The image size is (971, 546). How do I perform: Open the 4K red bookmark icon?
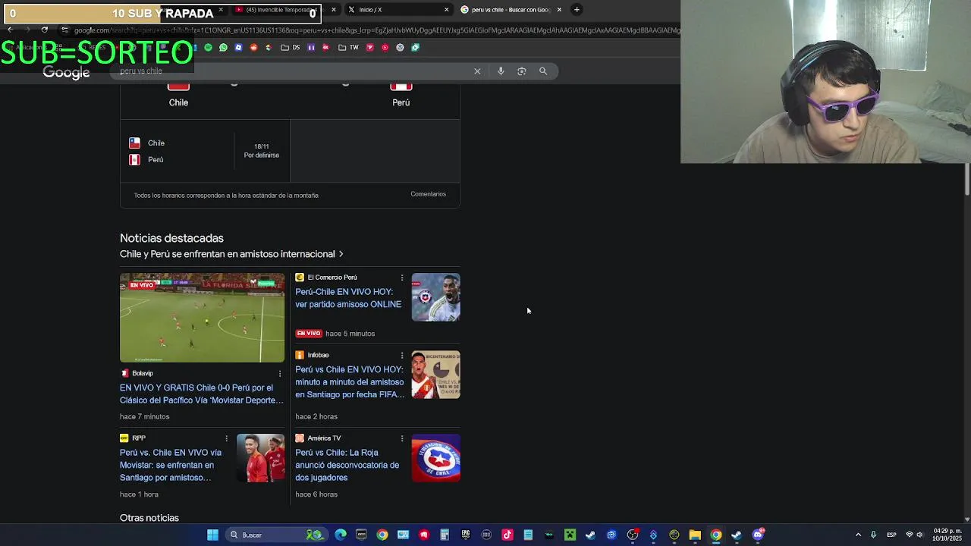click(x=325, y=47)
